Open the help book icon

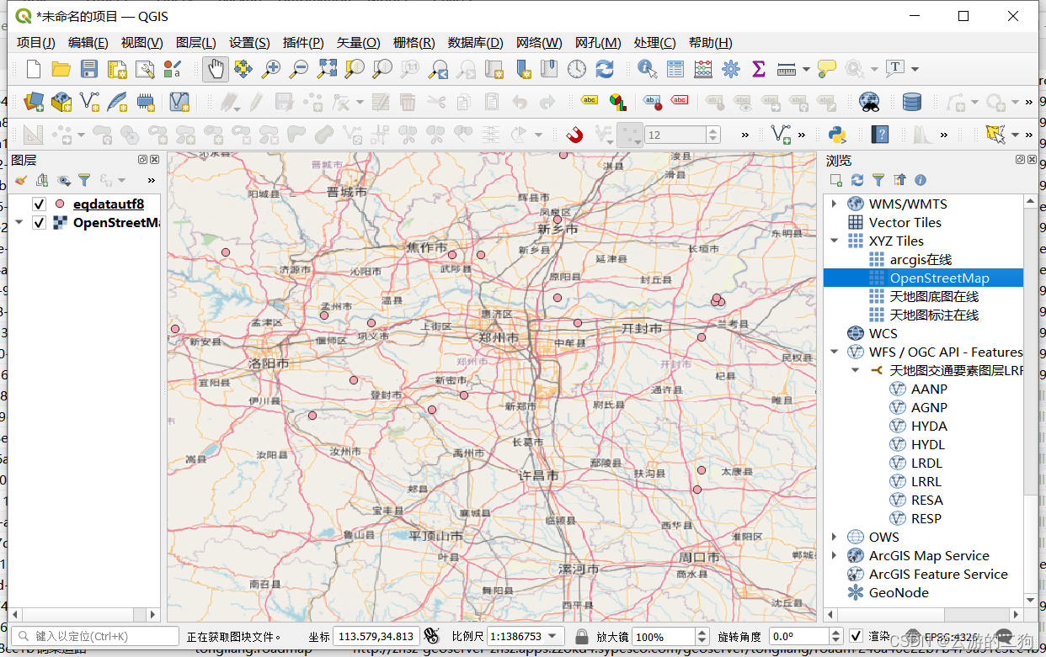coord(880,135)
